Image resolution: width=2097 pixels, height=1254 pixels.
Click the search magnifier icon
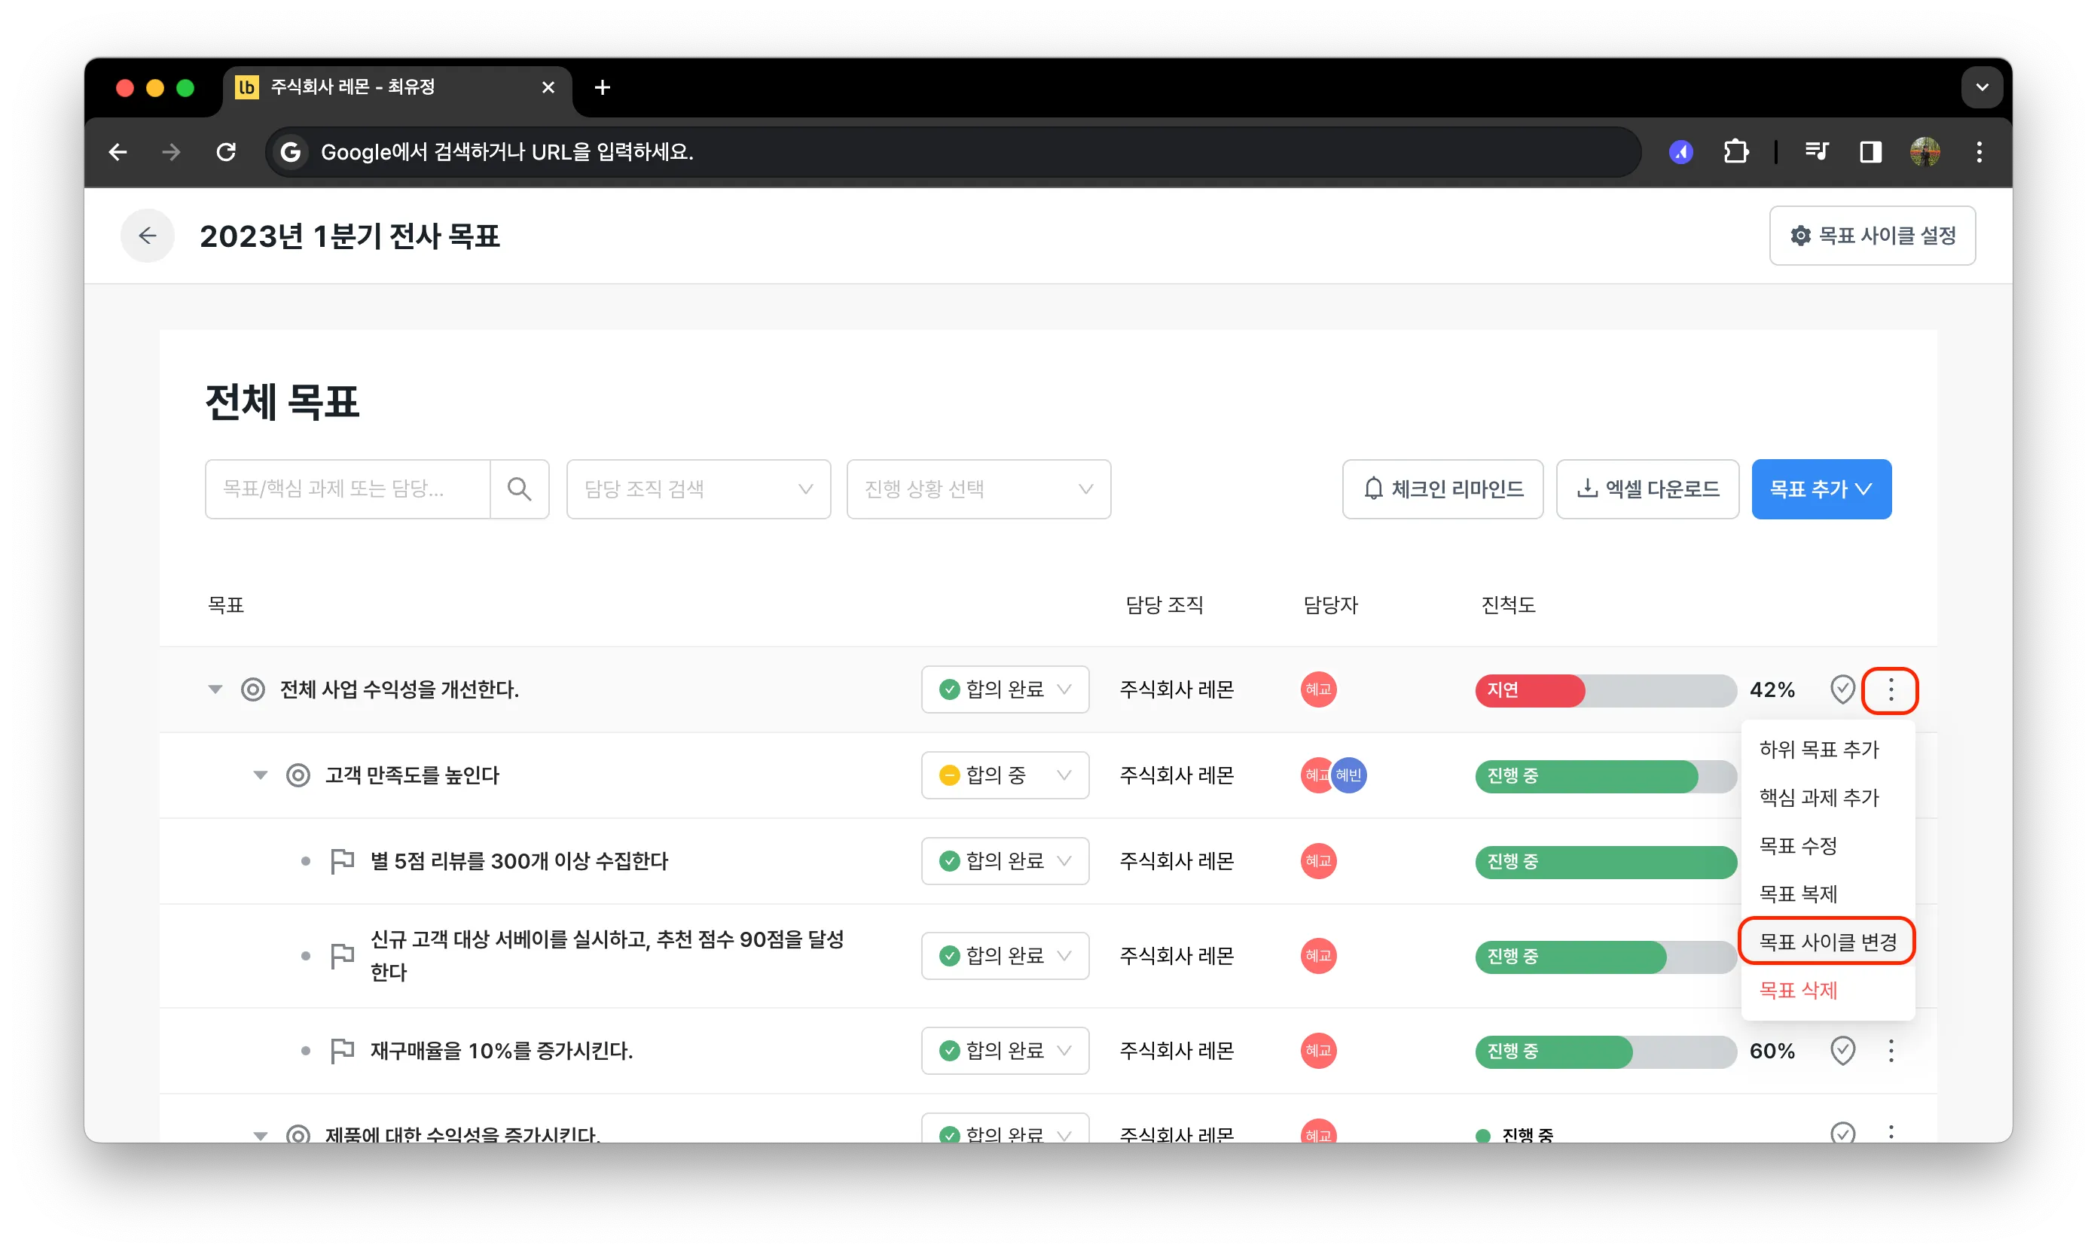coord(519,489)
